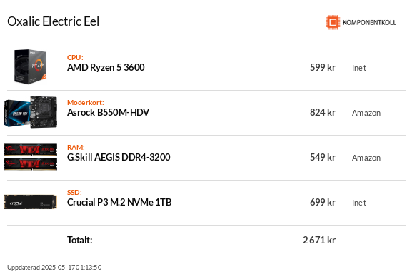
Task: Click the Komponentkoll chip logo icon
Action: (333, 22)
